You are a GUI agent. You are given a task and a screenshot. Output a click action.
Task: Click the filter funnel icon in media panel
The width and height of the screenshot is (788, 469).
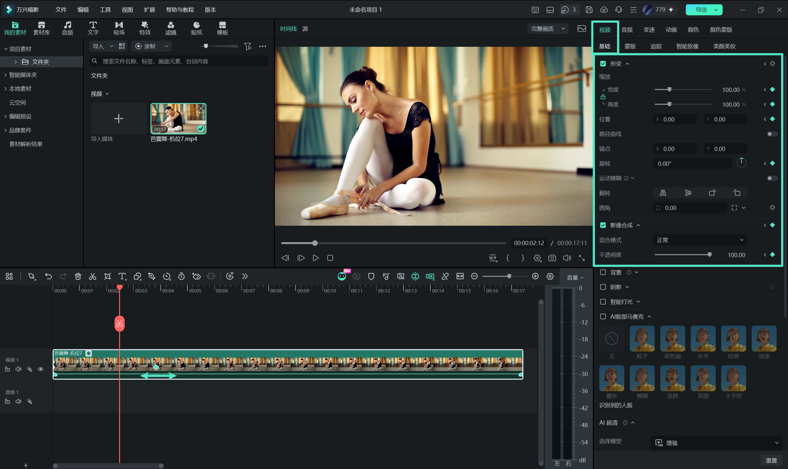click(x=248, y=46)
